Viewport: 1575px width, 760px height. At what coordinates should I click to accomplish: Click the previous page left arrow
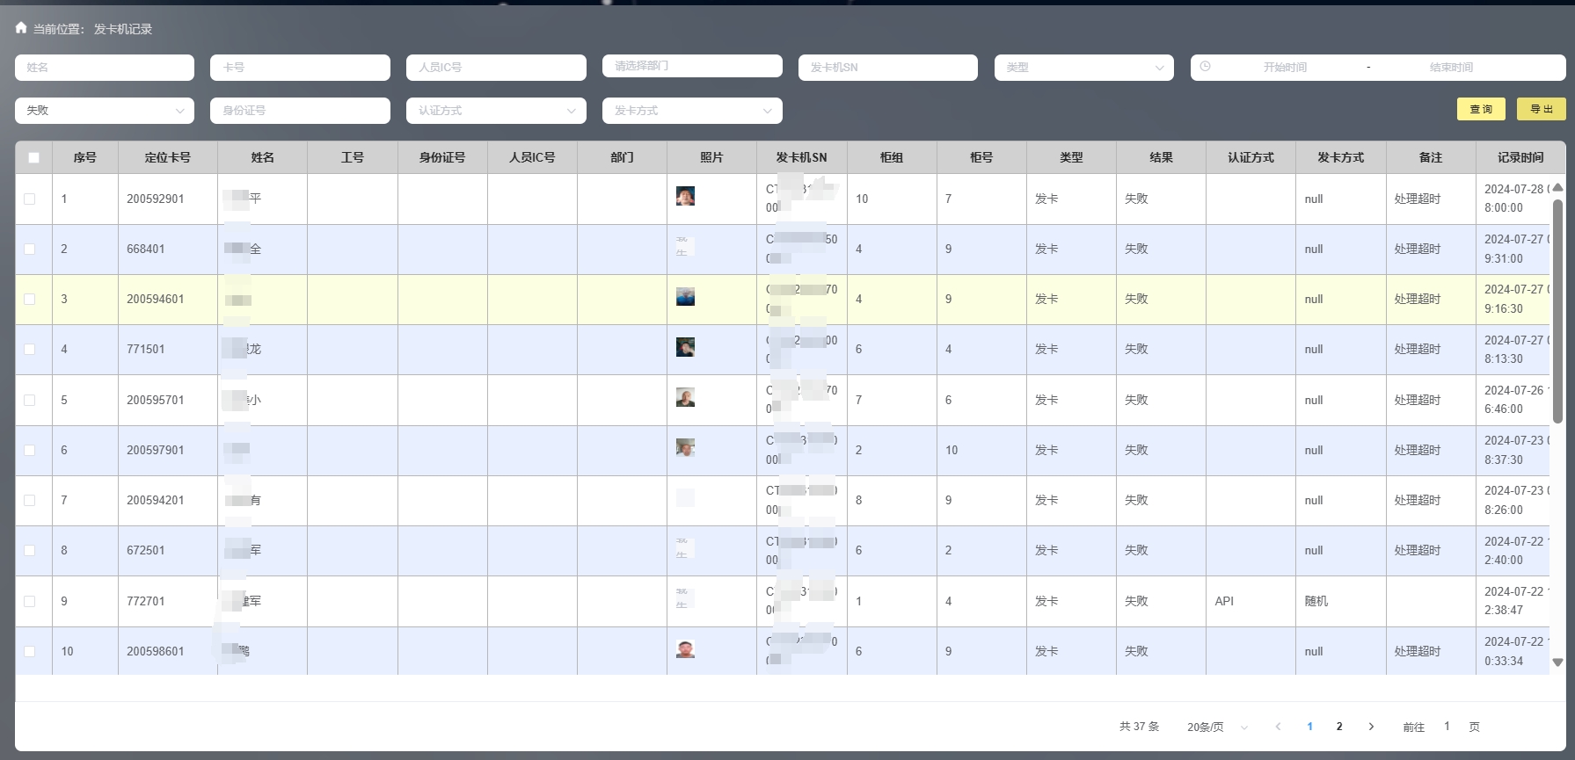(1278, 727)
